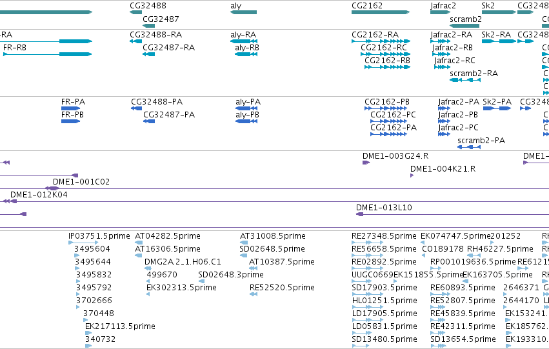Select the scramb2 gene feature
549x349 pixels.
tap(464, 26)
